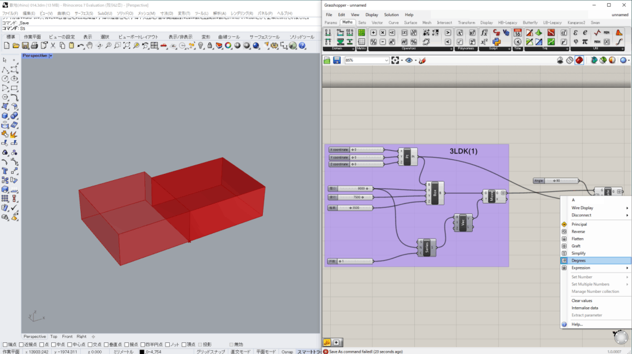Select Degrees in the context menu
The image size is (632, 354).
[x=578, y=260]
